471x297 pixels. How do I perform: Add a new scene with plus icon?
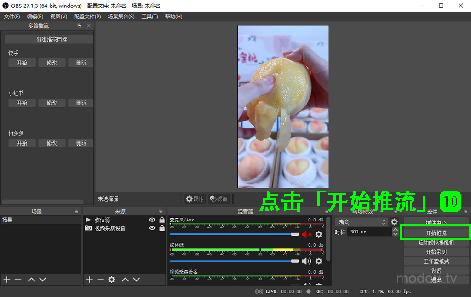pyautogui.click(x=7, y=280)
